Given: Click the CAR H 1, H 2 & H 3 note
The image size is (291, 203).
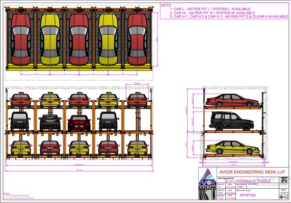Looking at the screenshot, I should tap(229, 16).
